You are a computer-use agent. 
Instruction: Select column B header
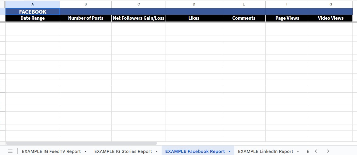[86, 4]
